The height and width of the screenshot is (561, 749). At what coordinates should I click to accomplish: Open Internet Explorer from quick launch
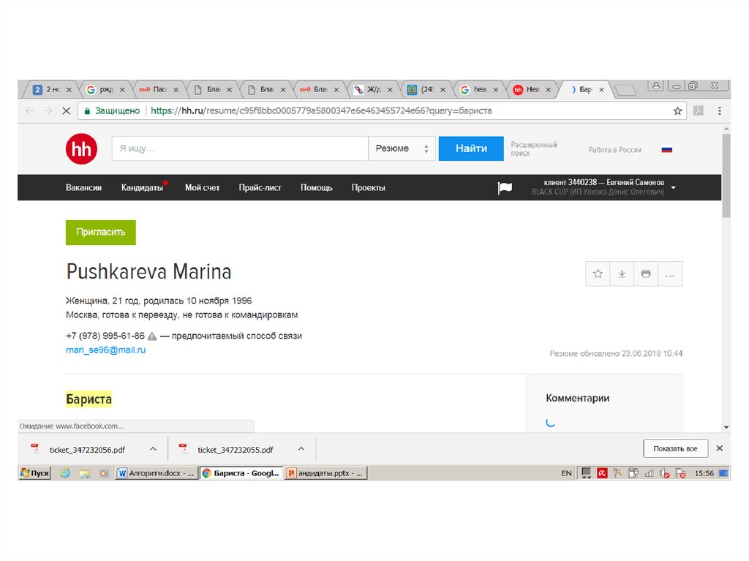point(65,473)
